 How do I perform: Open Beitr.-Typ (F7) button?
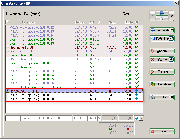[162, 38]
